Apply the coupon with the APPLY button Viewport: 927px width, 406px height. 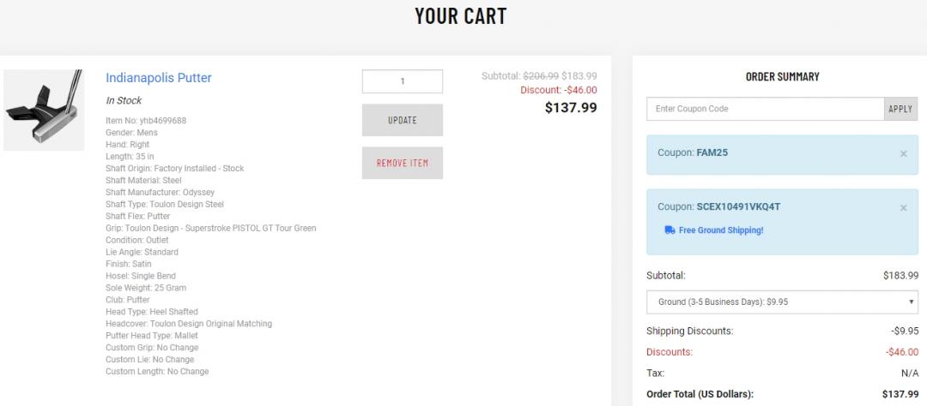[x=900, y=109]
